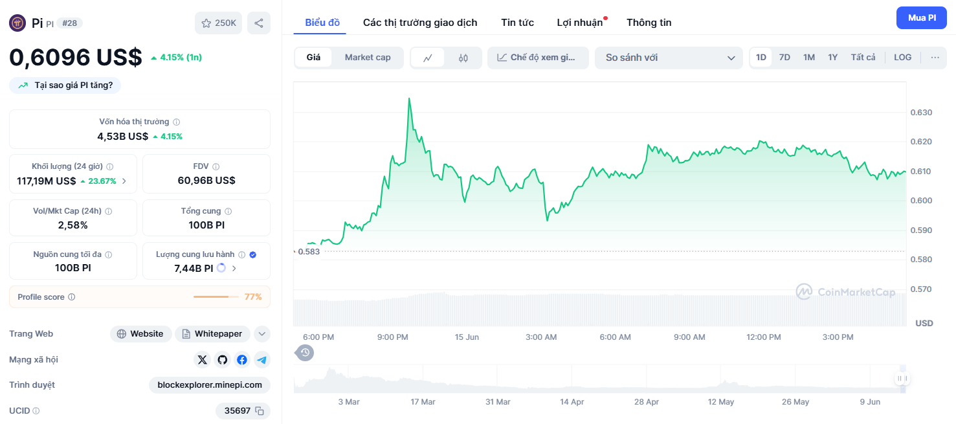Click the 0.583 chart baseline label
The width and height of the screenshot is (956, 424).
click(309, 252)
